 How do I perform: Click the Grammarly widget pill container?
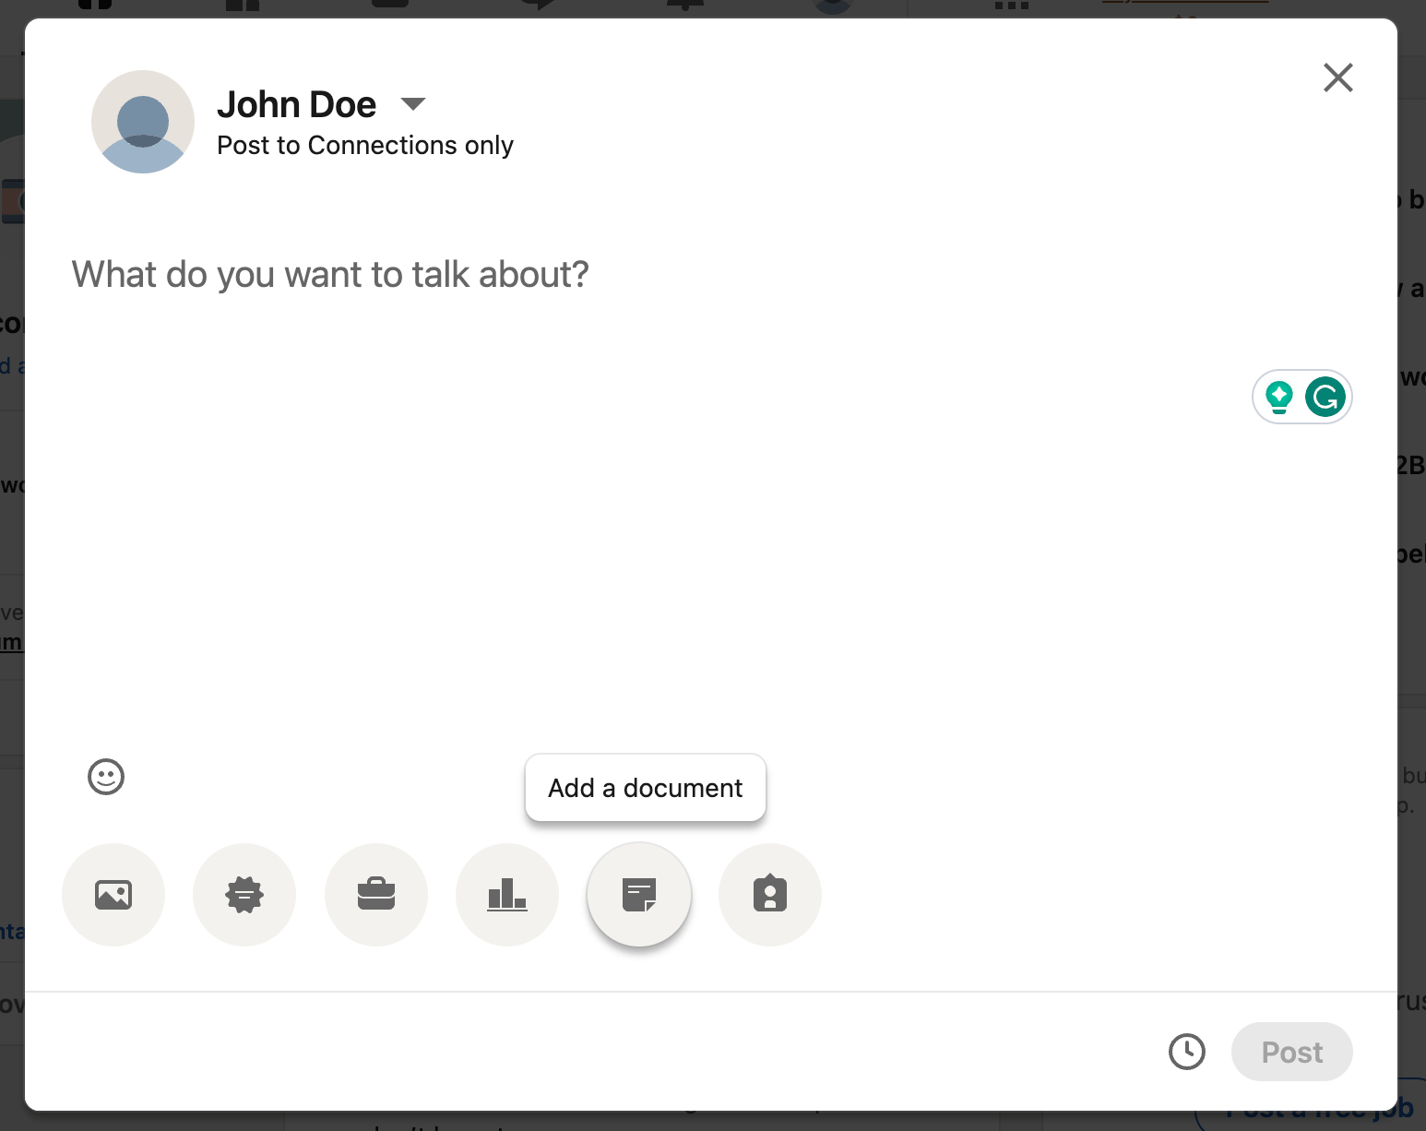click(x=1301, y=397)
